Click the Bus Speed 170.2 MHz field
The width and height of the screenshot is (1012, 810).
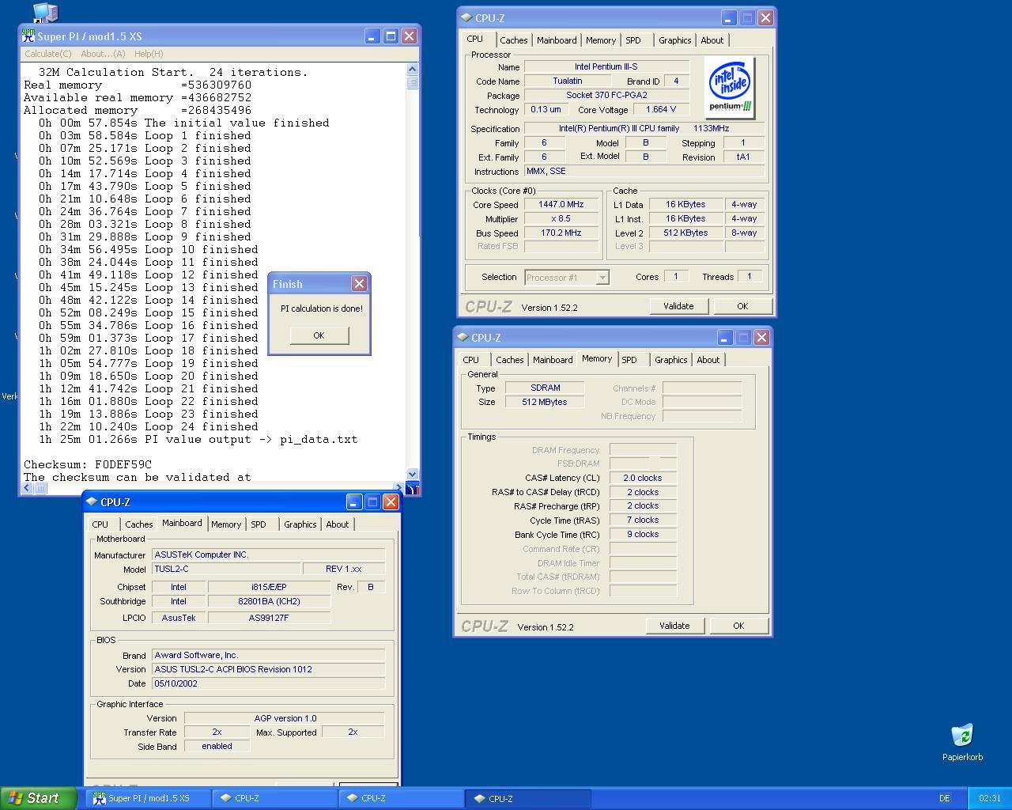click(x=561, y=233)
